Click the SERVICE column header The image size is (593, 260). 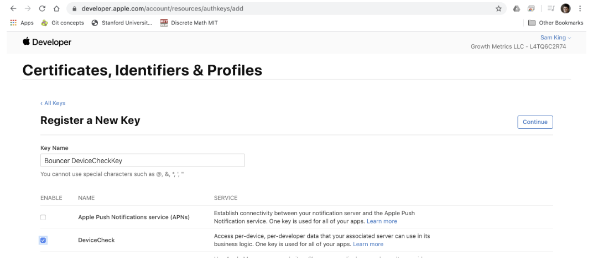(x=226, y=197)
